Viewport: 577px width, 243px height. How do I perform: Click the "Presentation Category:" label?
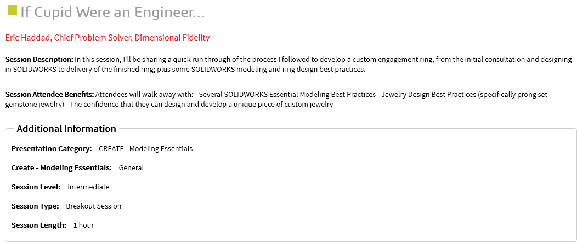[52, 149]
